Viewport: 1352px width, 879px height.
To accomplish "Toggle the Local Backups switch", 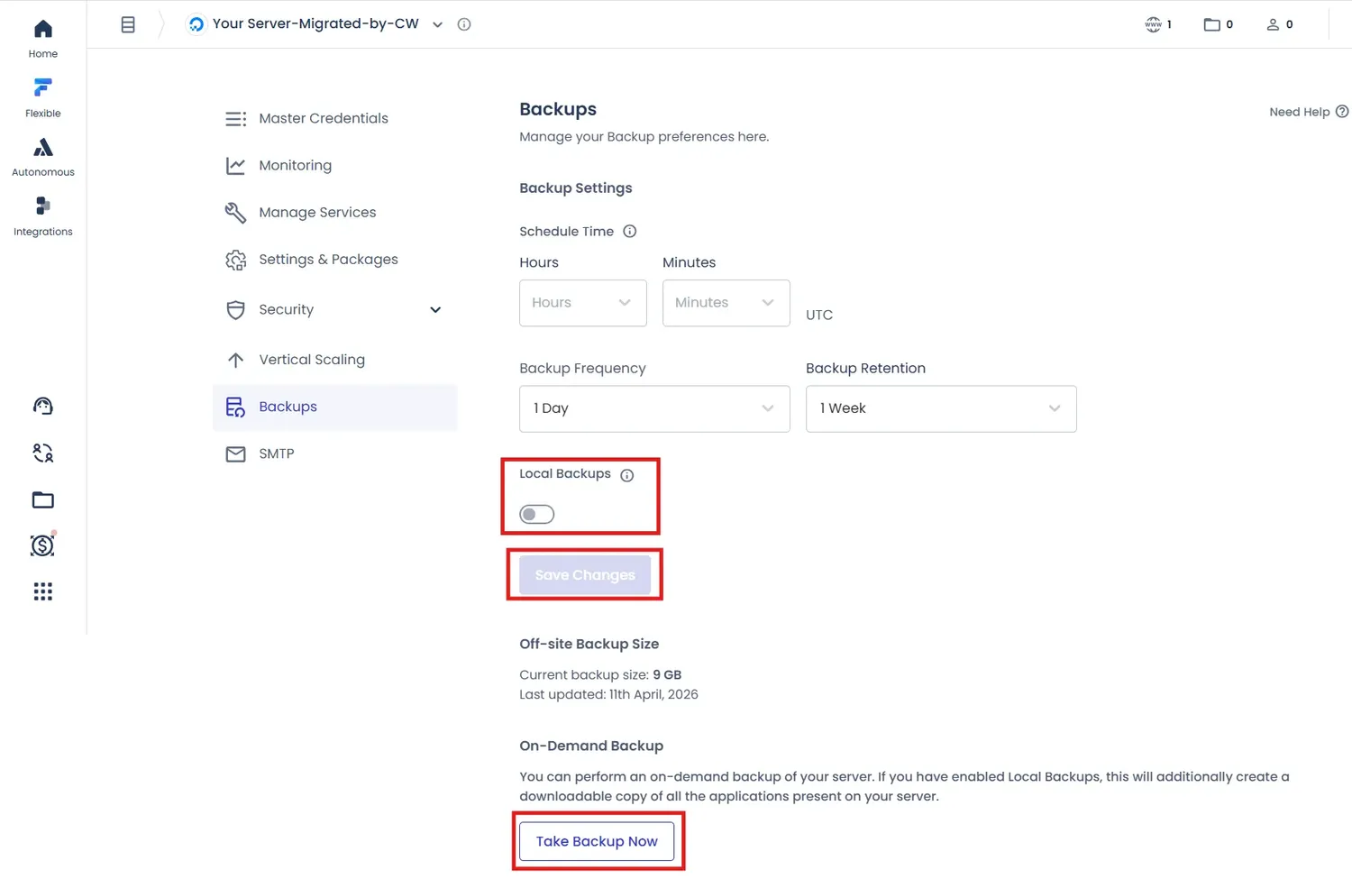I will [x=536, y=514].
